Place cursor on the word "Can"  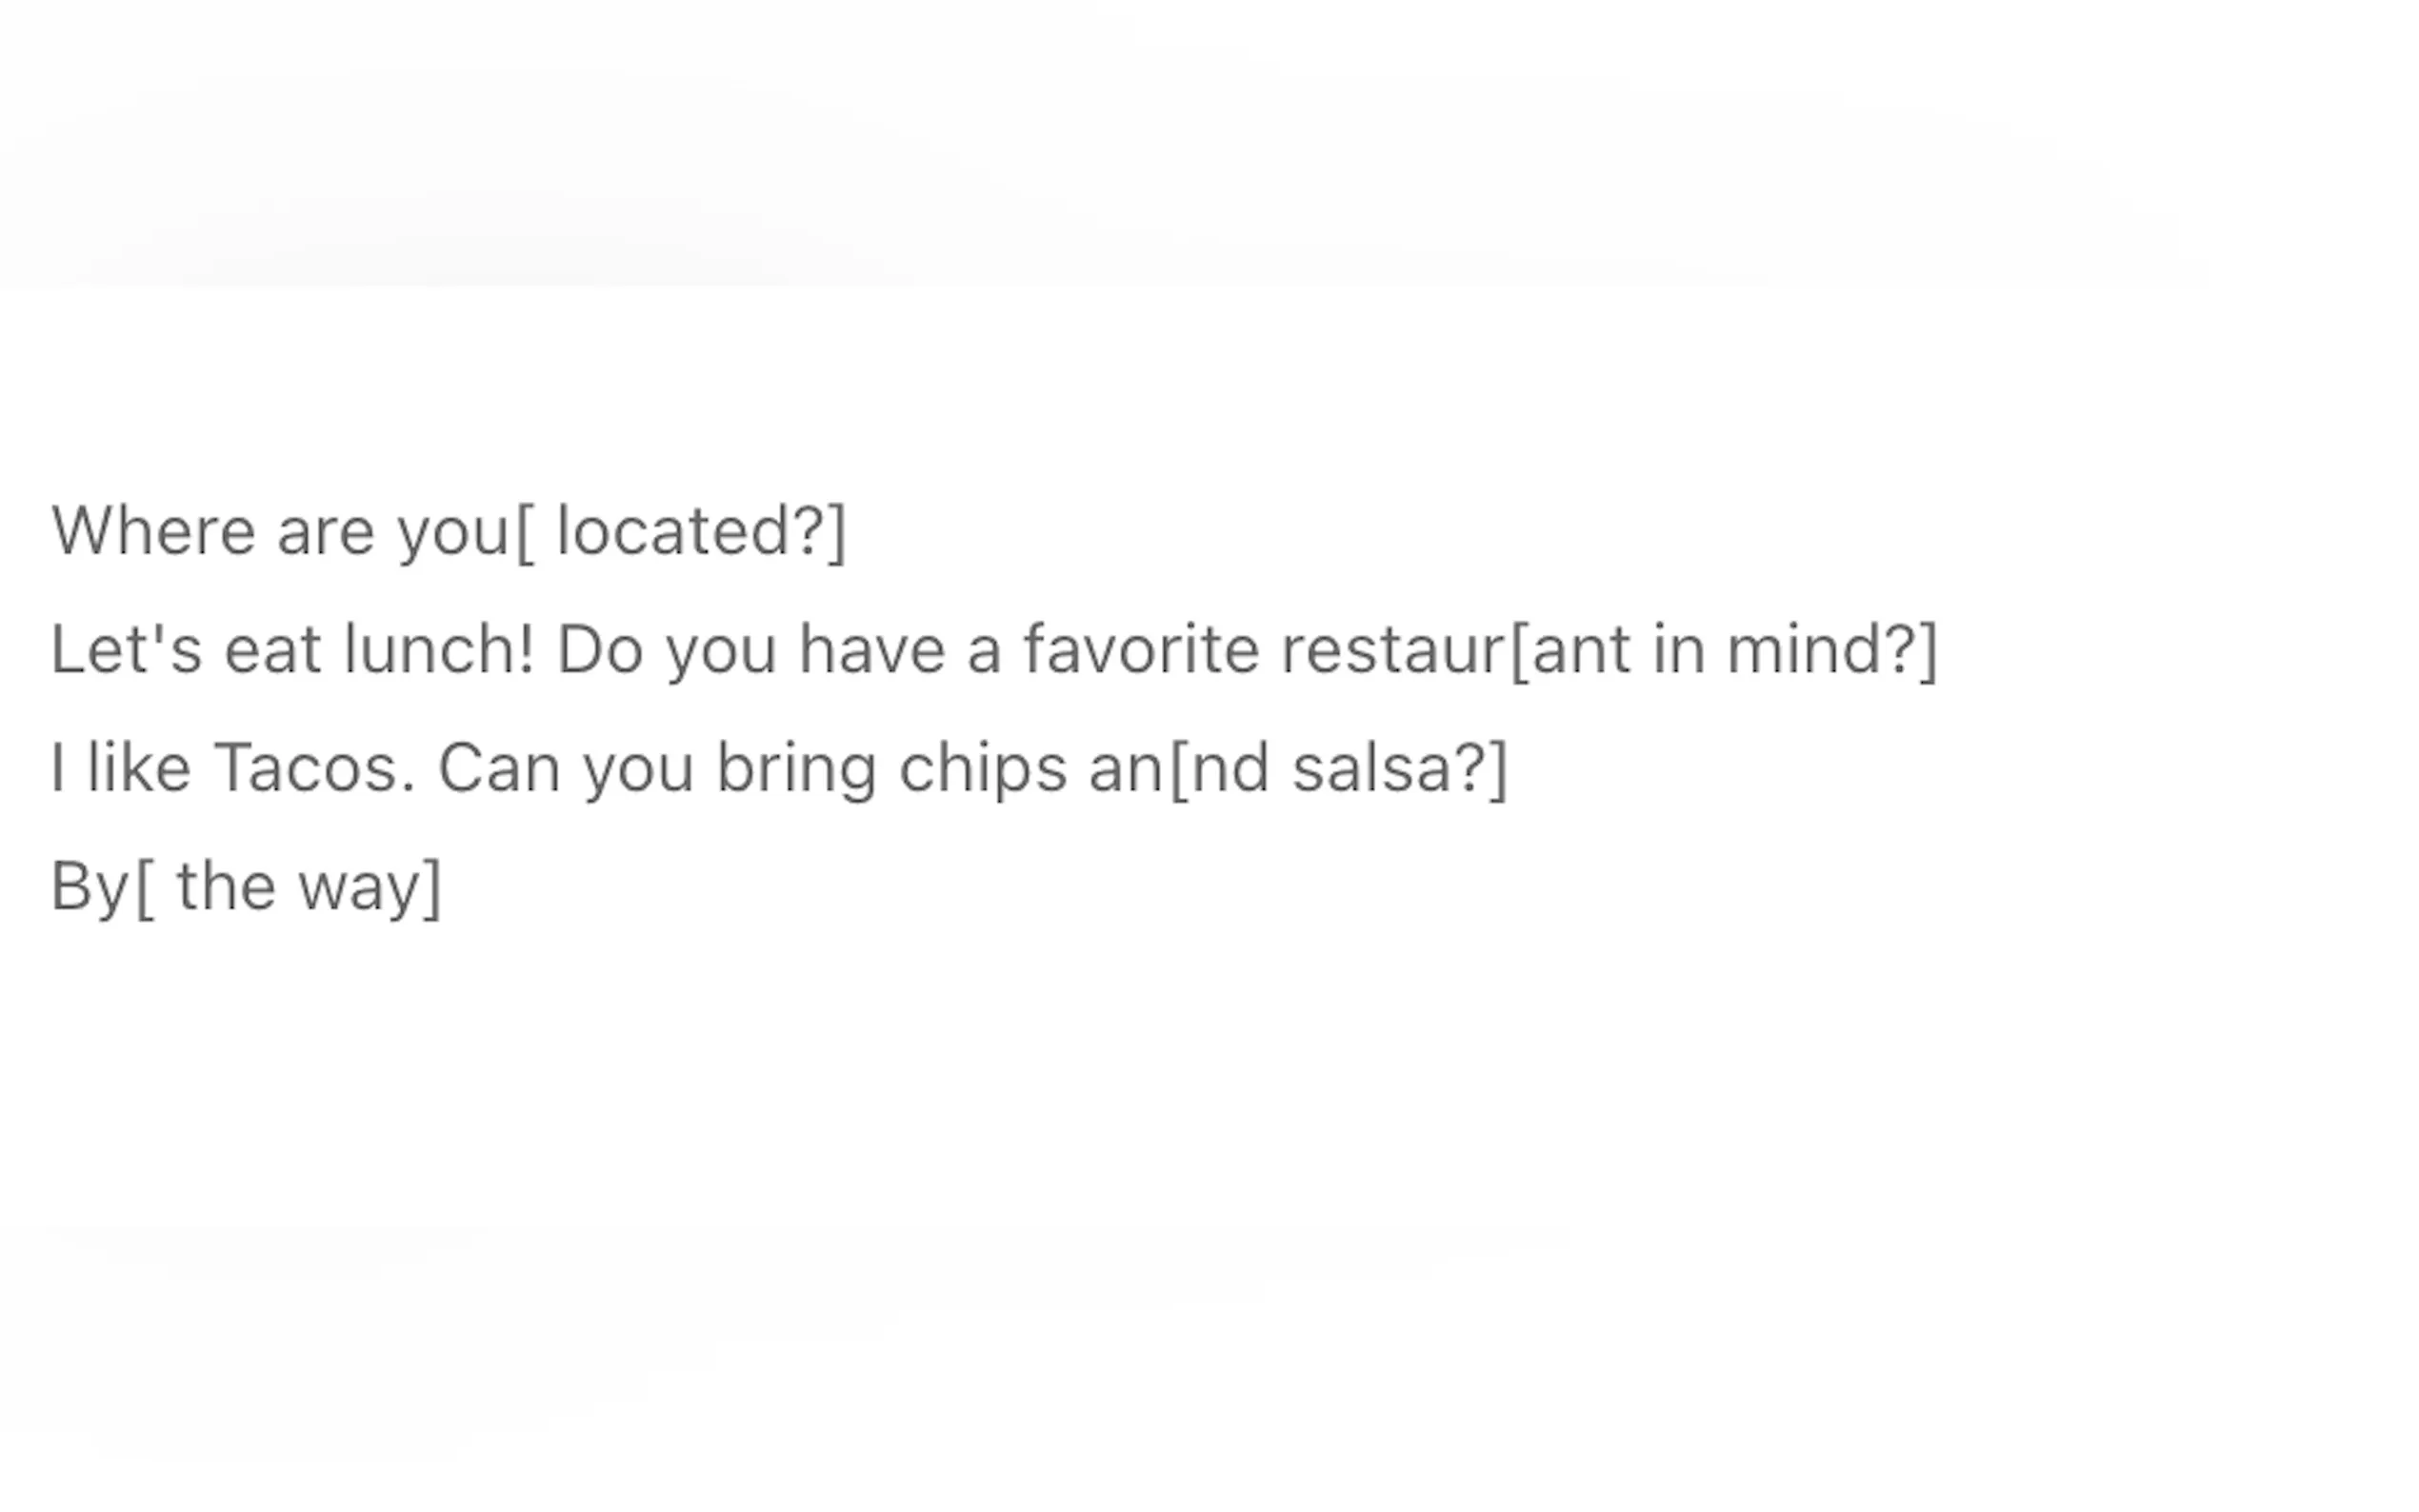498,769
